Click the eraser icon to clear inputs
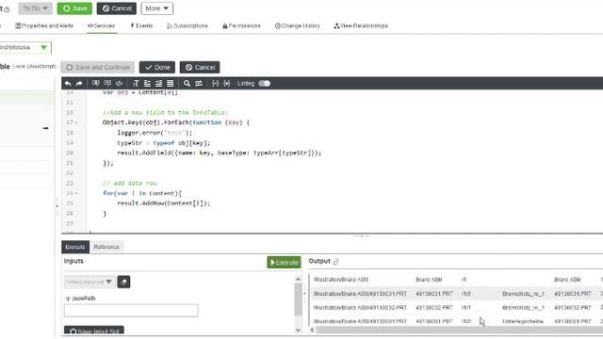The width and height of the screenshot is (603, 339). (123, 282)
